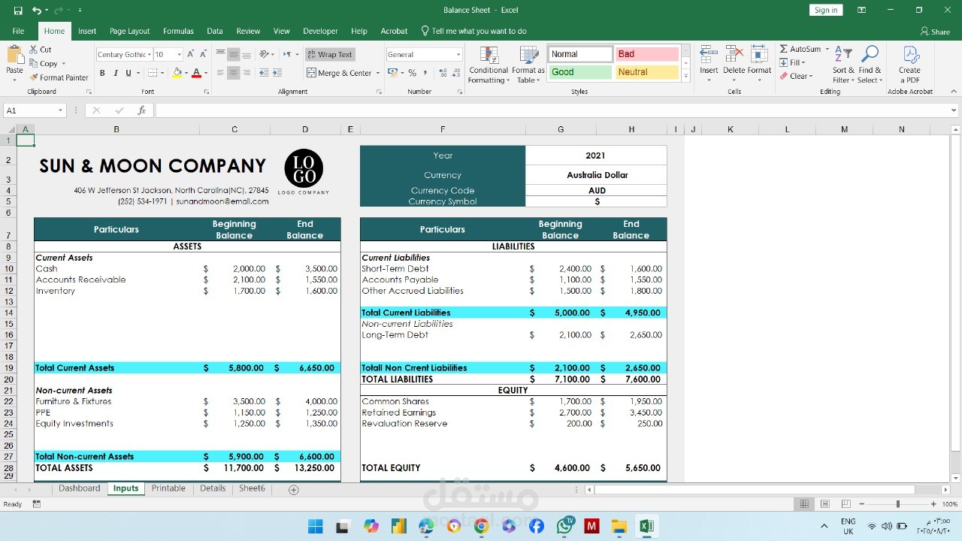Expand the formula bar
962x541 pixels.
click(x=954, y=110)
